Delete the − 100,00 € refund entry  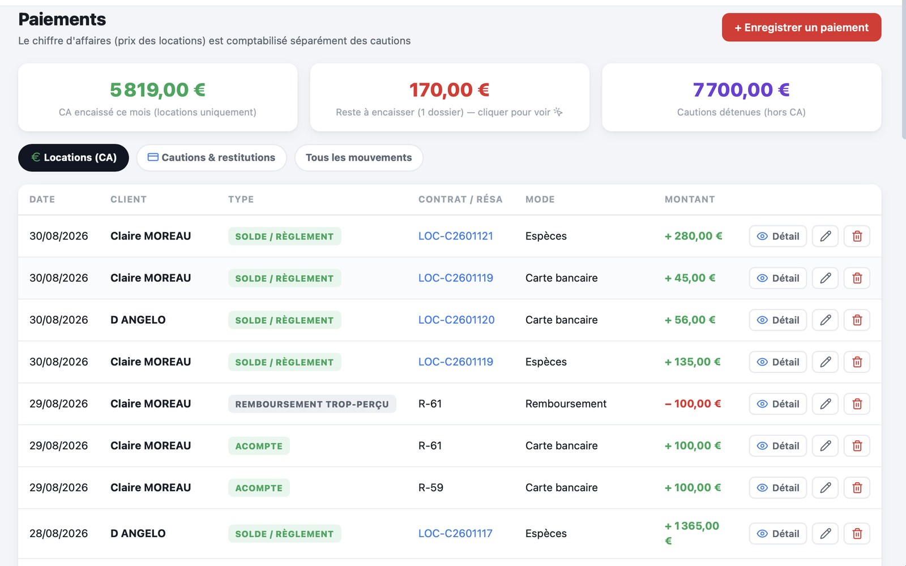857,404
